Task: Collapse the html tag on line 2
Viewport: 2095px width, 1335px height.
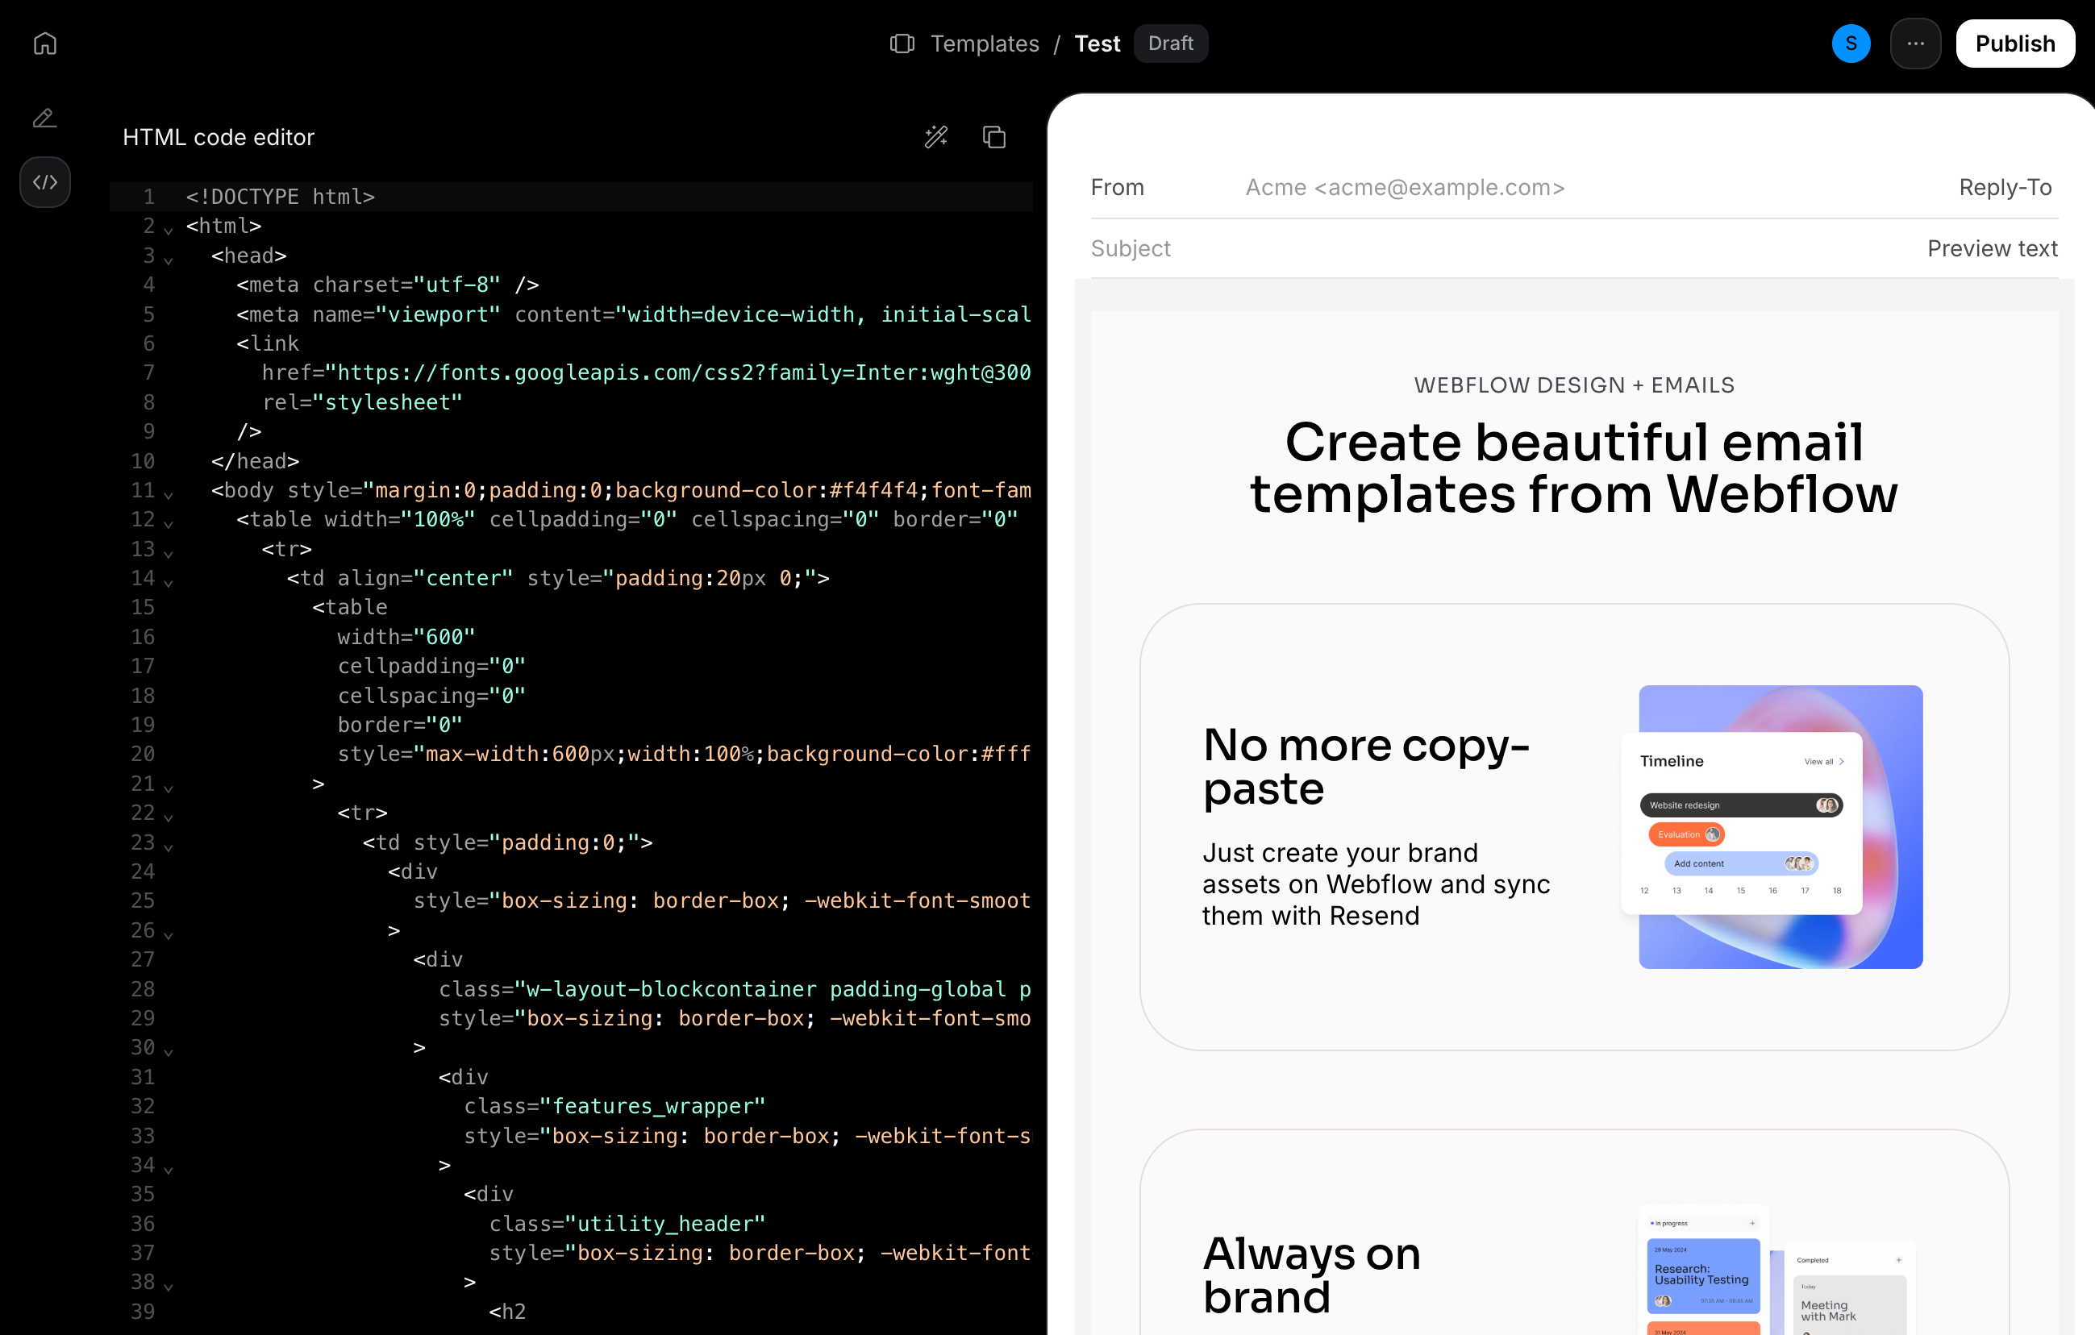Action: coord(168,231)
